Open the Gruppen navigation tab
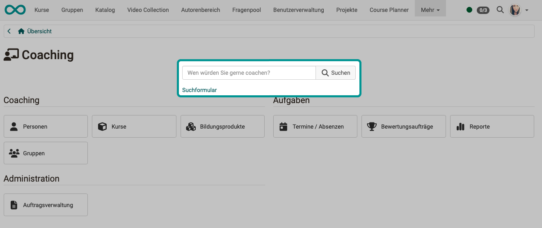The height and width of the screenshot is (228, 542). pos(72,10)
